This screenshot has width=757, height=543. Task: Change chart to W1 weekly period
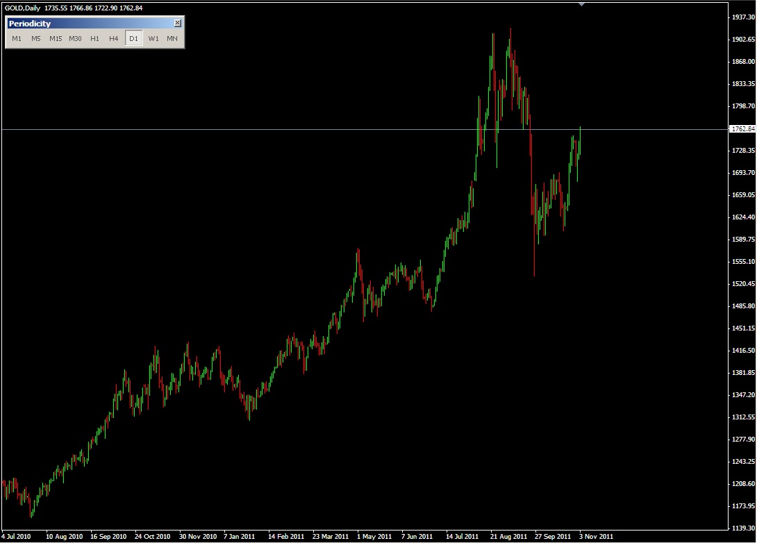coord(153,39)
